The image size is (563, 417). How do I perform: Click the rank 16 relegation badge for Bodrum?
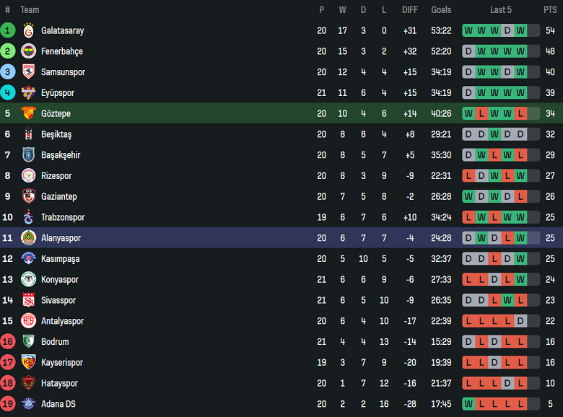(7, 342)
